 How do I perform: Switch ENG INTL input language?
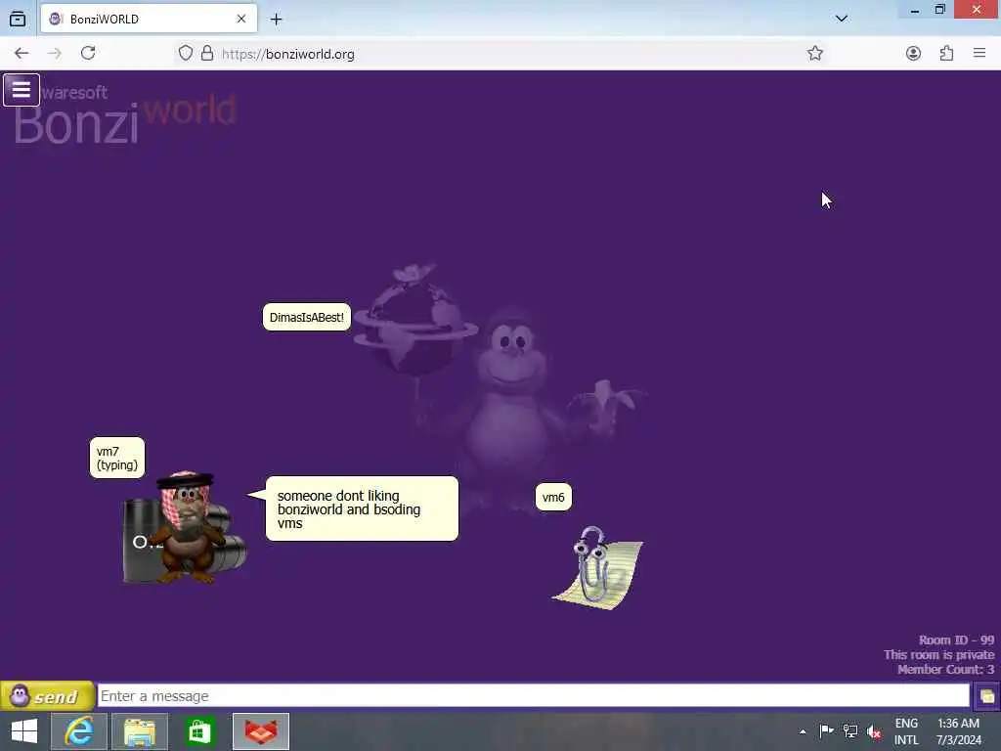coord(906,731)
